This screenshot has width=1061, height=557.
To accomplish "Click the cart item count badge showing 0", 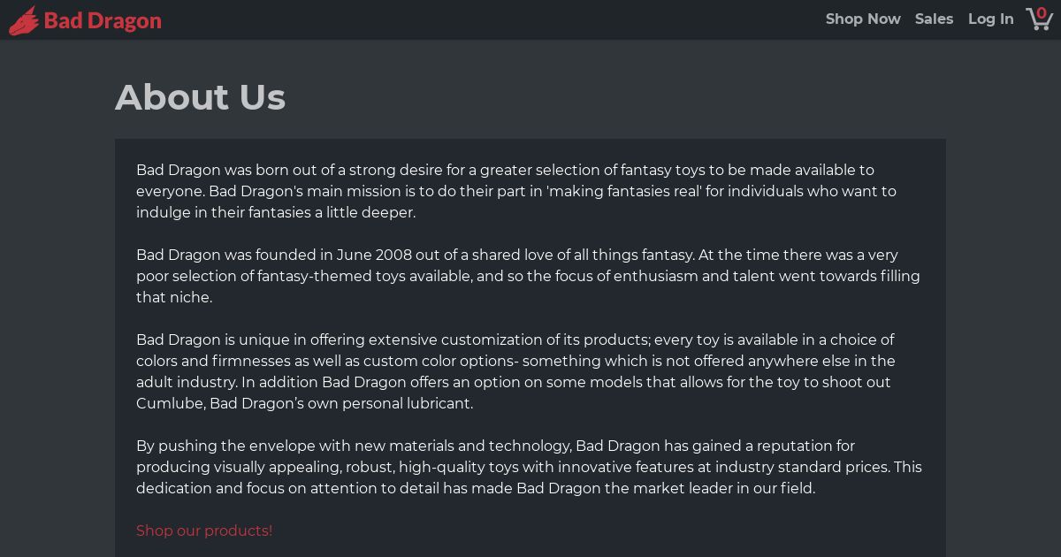I will tap(1042, 13).
